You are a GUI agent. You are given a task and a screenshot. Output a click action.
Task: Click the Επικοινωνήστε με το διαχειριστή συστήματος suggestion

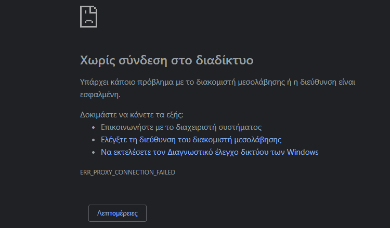[x=181, y=127]
